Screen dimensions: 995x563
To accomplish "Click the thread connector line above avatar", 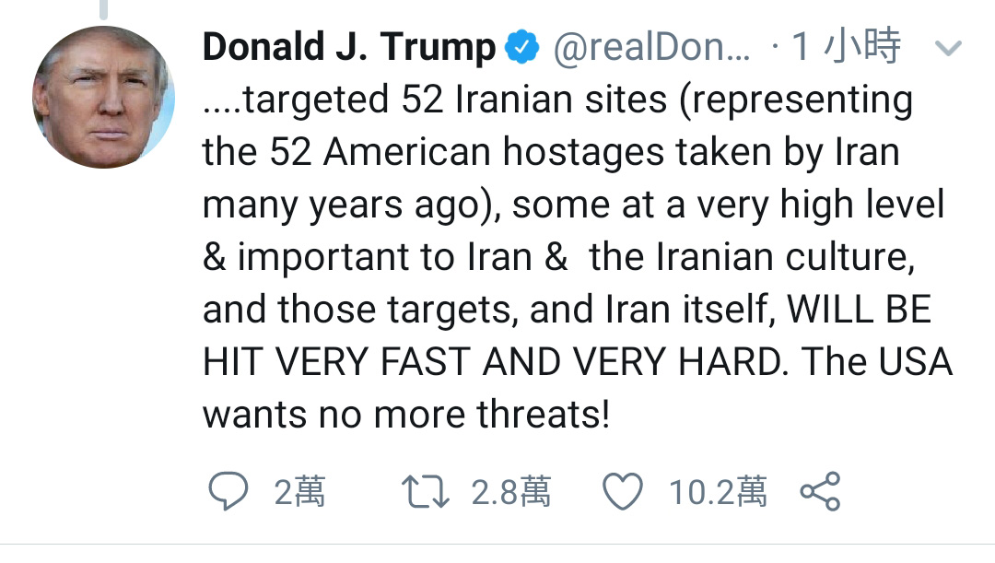I will pyautogui.click(x=104, y=9).
